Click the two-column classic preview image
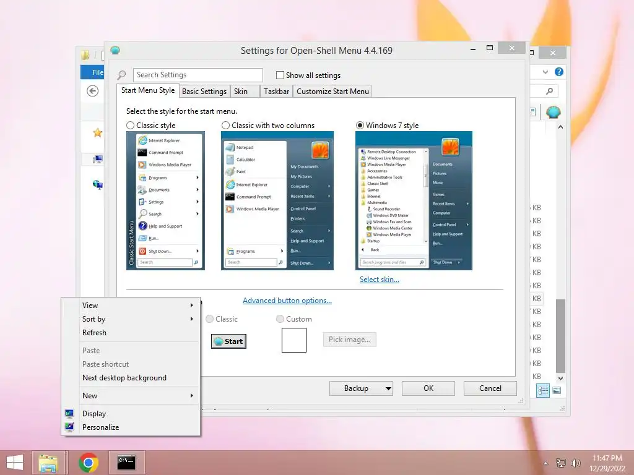The image size is (634, 475). 277,201
